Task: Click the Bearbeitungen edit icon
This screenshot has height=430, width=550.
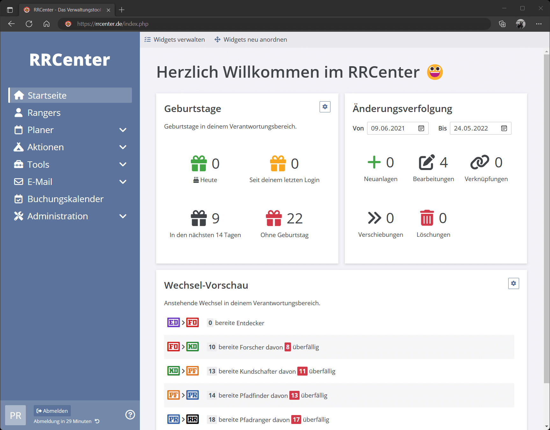Action: point(426,163)
